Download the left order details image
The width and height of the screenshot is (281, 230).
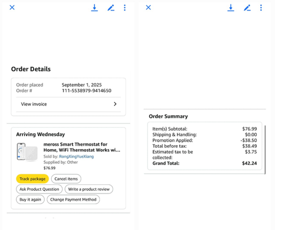94,8
